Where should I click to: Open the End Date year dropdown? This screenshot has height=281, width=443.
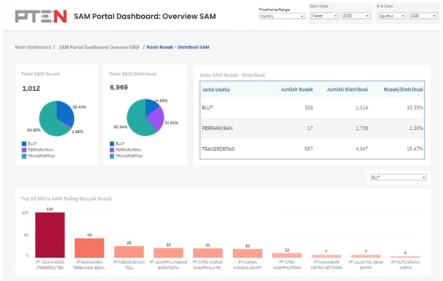pyautogui.click(x=423, y=16)
